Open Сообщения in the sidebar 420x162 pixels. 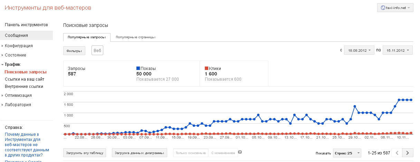[16, 35]
